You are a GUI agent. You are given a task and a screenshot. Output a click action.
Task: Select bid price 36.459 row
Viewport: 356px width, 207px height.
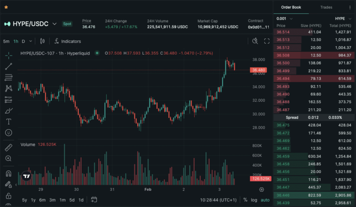coord(314,156)
